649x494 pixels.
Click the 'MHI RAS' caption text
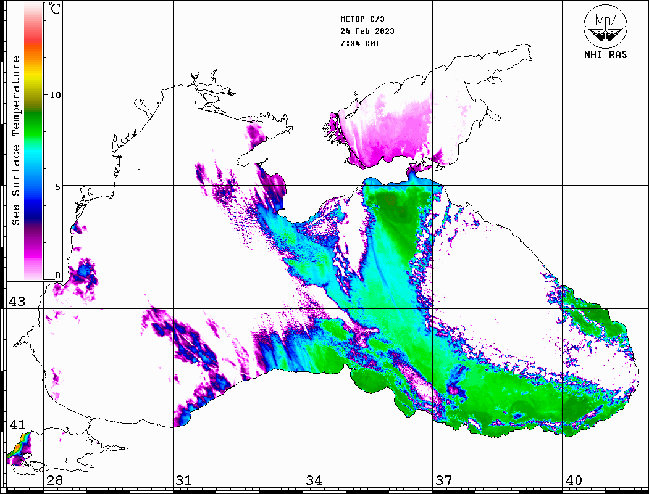[605, 54]
